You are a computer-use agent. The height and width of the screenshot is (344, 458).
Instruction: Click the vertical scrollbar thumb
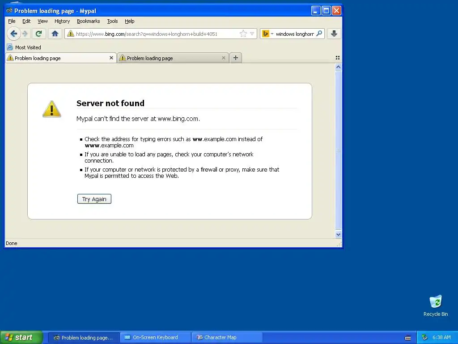click(338, 150)
